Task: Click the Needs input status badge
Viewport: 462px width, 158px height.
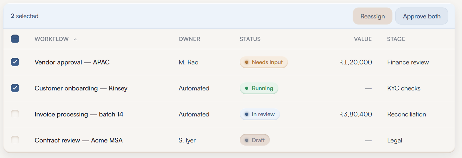Action: point(264,62)
